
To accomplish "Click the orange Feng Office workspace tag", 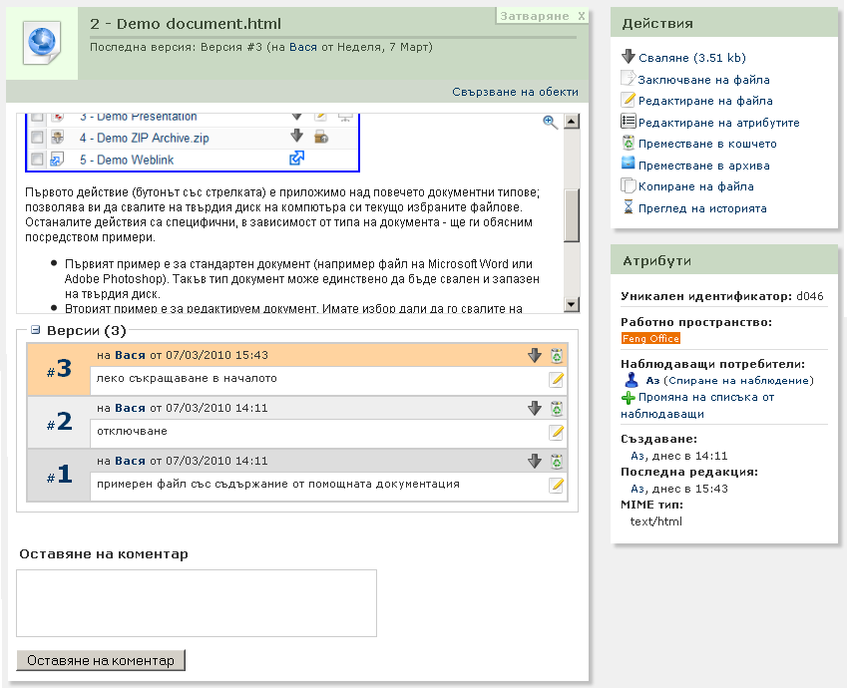I will [650, 339].
